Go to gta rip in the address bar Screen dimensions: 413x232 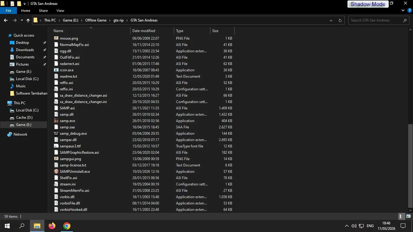tap(118, 20)
